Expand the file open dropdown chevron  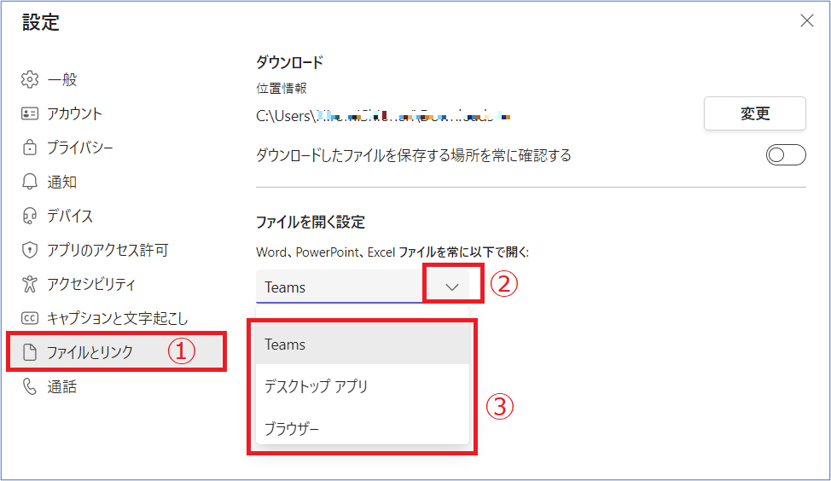click(452, 287)
